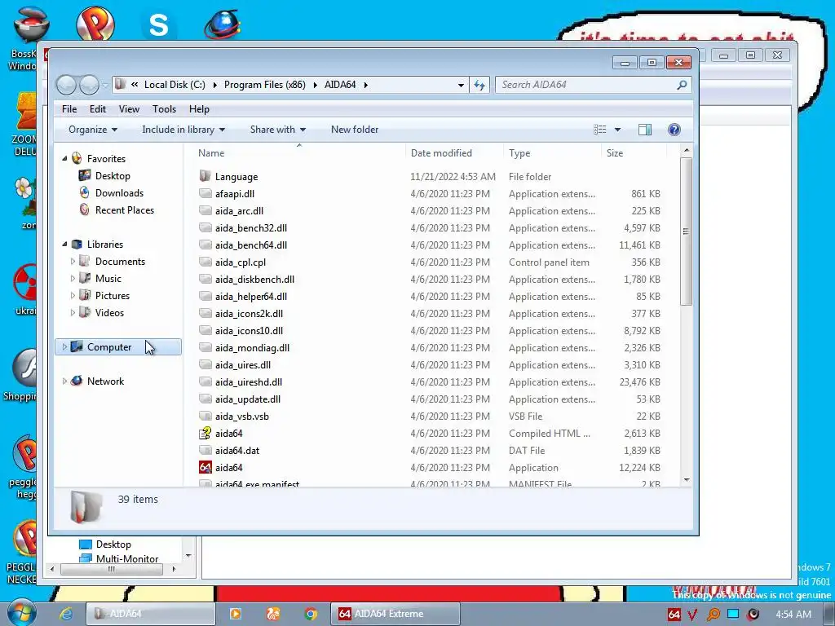The height and width of the screenshot is (626, 835).
Task: Select the aida64 Compiled HTML help icon
Action: (x=205, y=434)
